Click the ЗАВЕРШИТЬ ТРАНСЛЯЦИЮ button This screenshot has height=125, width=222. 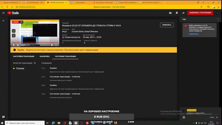point(200,13)
